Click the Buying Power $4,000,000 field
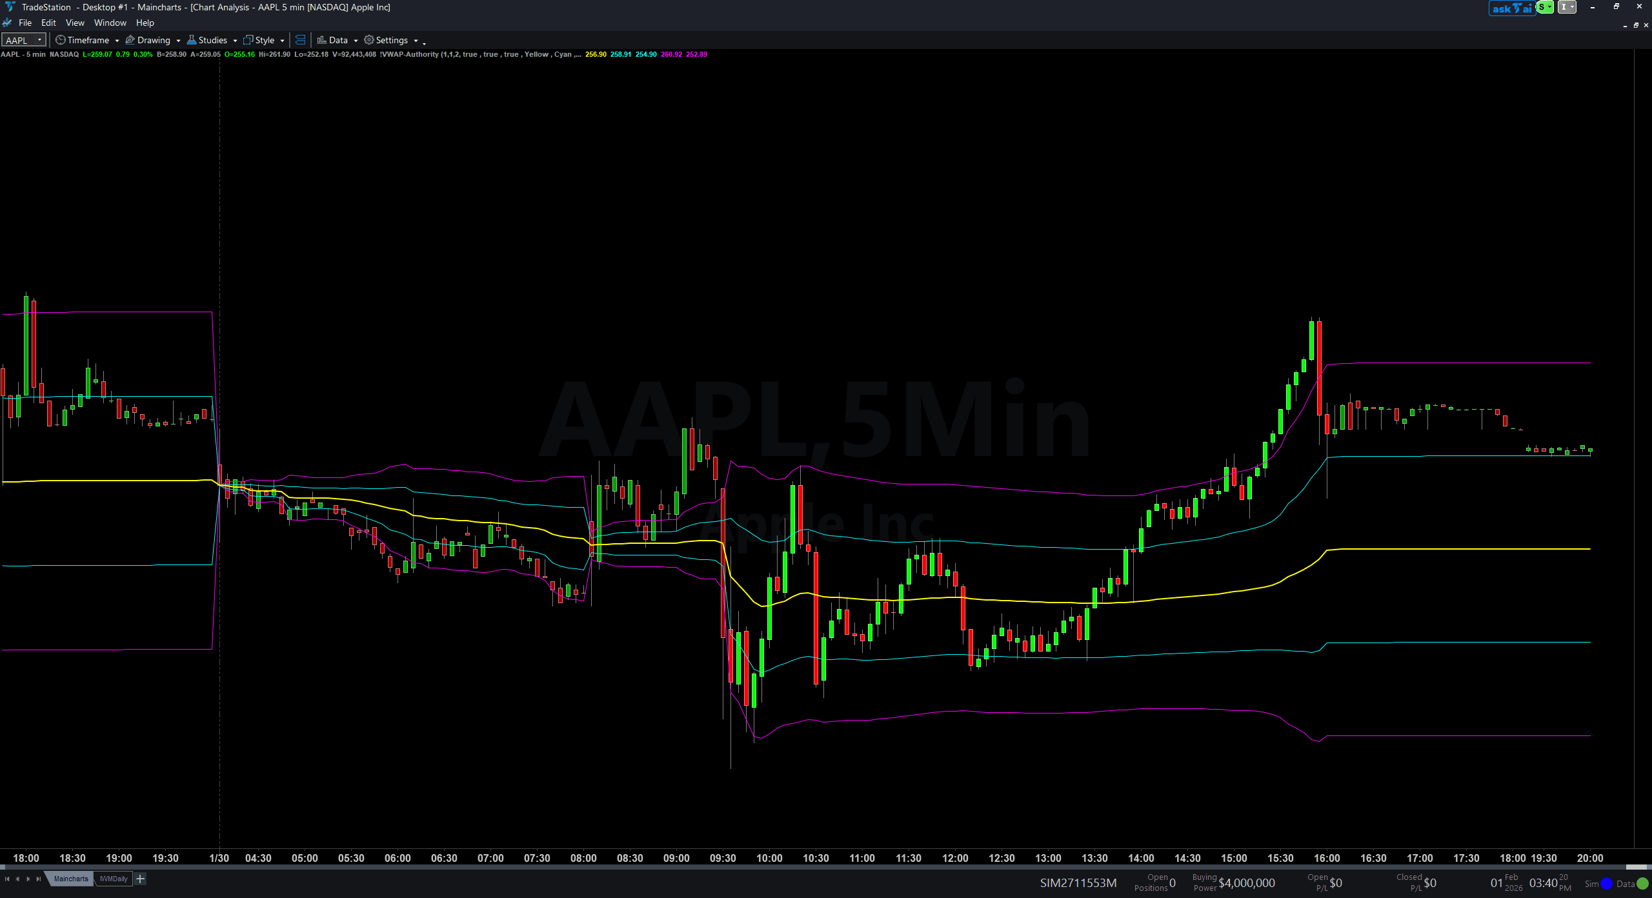This screenshot has height=898, width=1652. 1245,883
